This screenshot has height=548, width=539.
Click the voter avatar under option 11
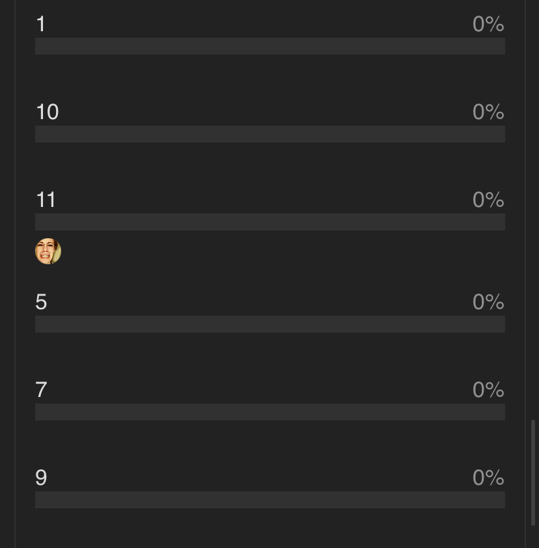click(48, 251)
